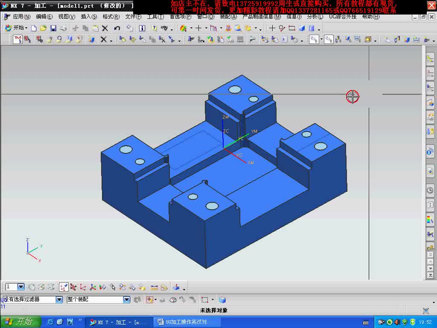The height and width of the screenshot is (328, 437).
Task: Switch to the NX 7 - 加工 taskbar button
Action: point(119,322)
